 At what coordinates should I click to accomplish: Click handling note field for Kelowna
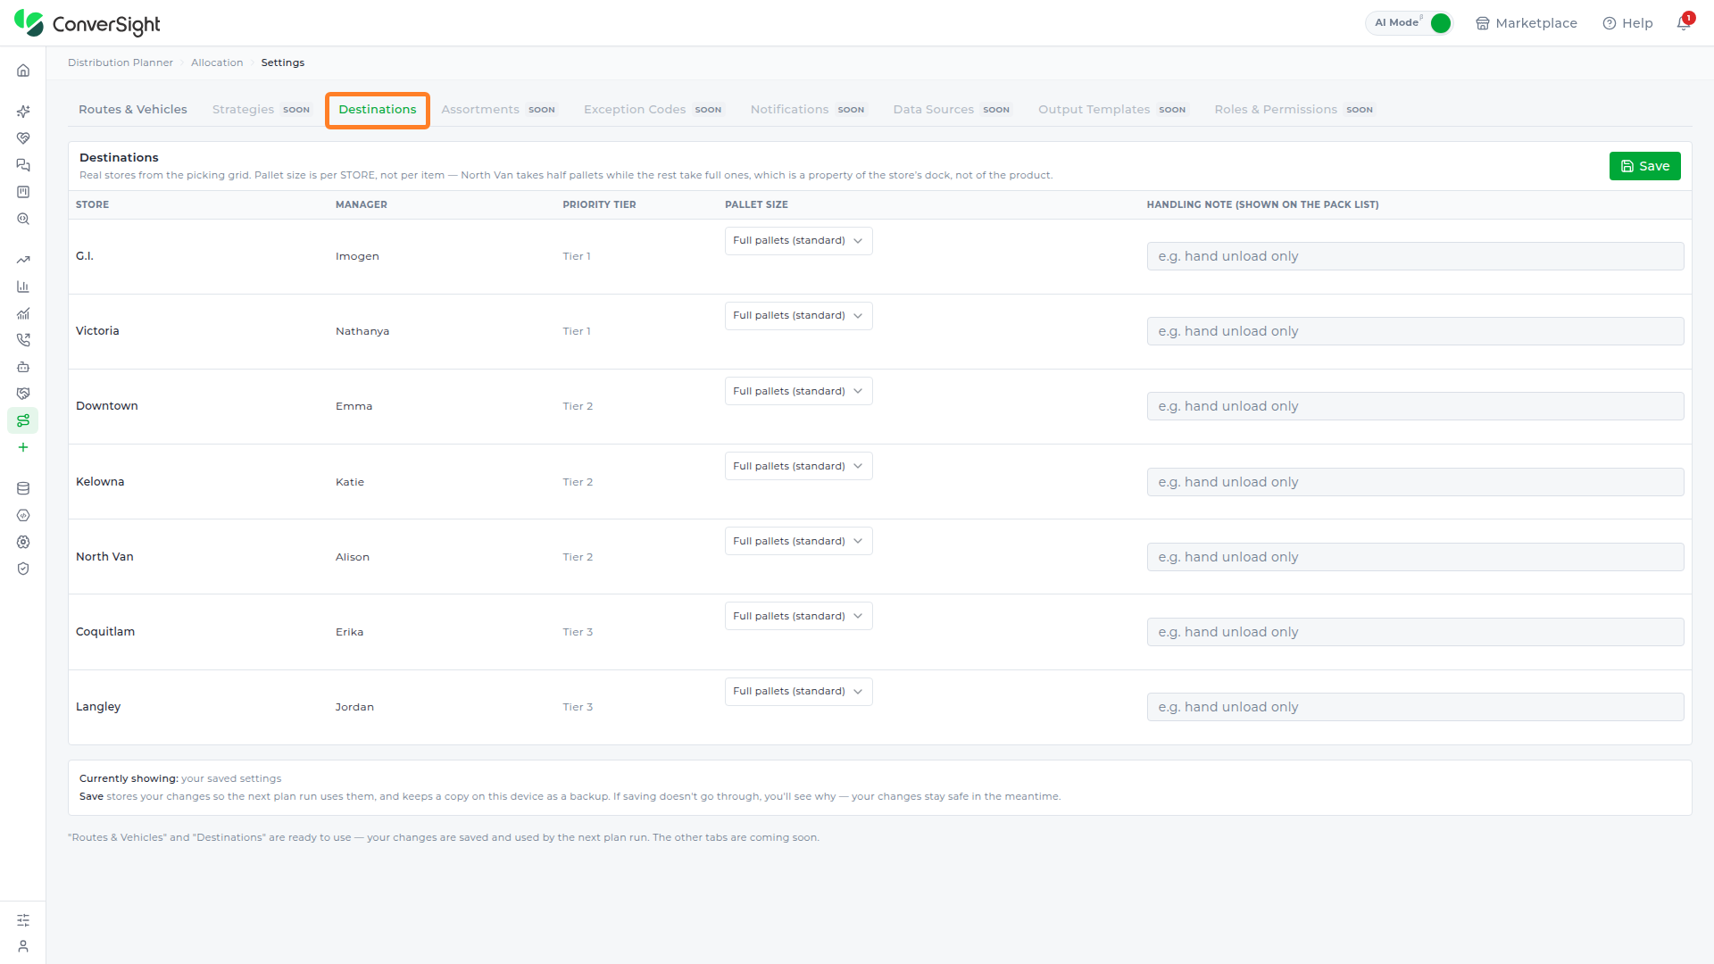(x=1415, y=482)
